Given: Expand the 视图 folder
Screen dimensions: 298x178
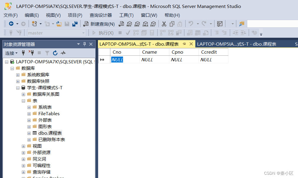Looking at the screenshot, I should click(23, 146).
